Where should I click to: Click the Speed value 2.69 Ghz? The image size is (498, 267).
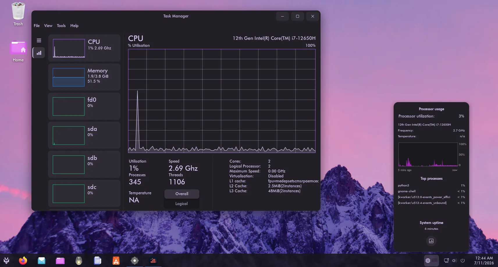183,168
